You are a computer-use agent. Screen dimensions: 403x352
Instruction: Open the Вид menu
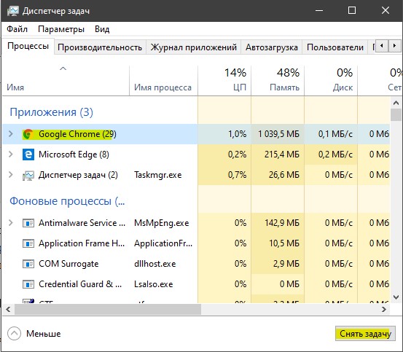(102, 29)
